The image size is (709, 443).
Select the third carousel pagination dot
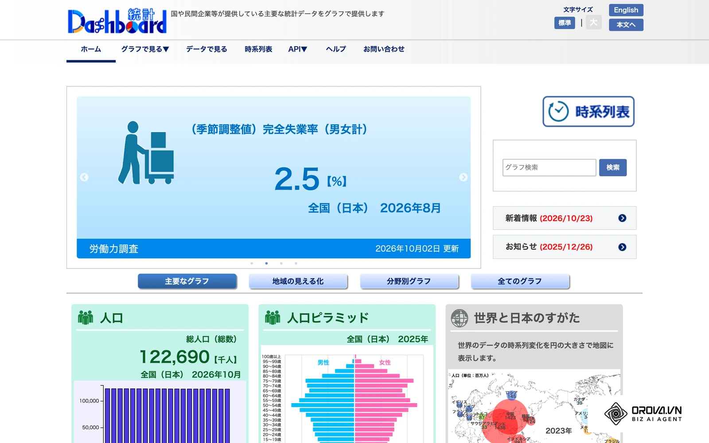pyautogui.click(x=281, y=263)
